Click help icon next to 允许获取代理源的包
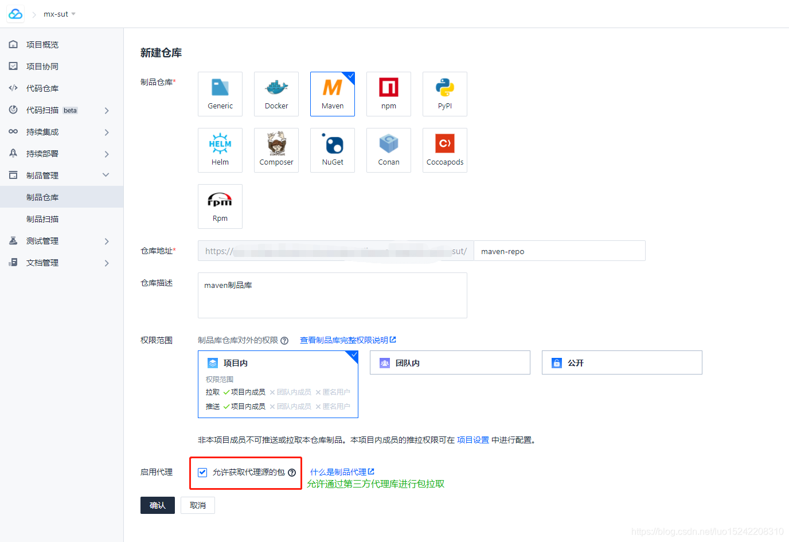This screenshot has width=789, height=542. (292, 473)
